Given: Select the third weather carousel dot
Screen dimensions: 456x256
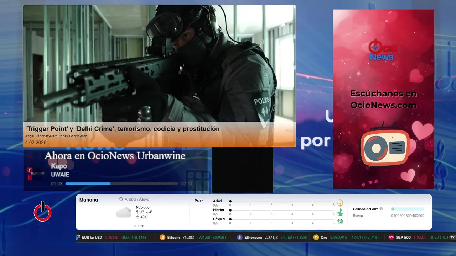Looking at the screenshot, I should click(x=142, y=226).
